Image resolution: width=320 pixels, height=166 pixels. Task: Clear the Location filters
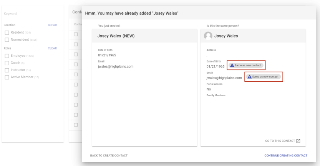pyautogui.click(x=52, y=25)
